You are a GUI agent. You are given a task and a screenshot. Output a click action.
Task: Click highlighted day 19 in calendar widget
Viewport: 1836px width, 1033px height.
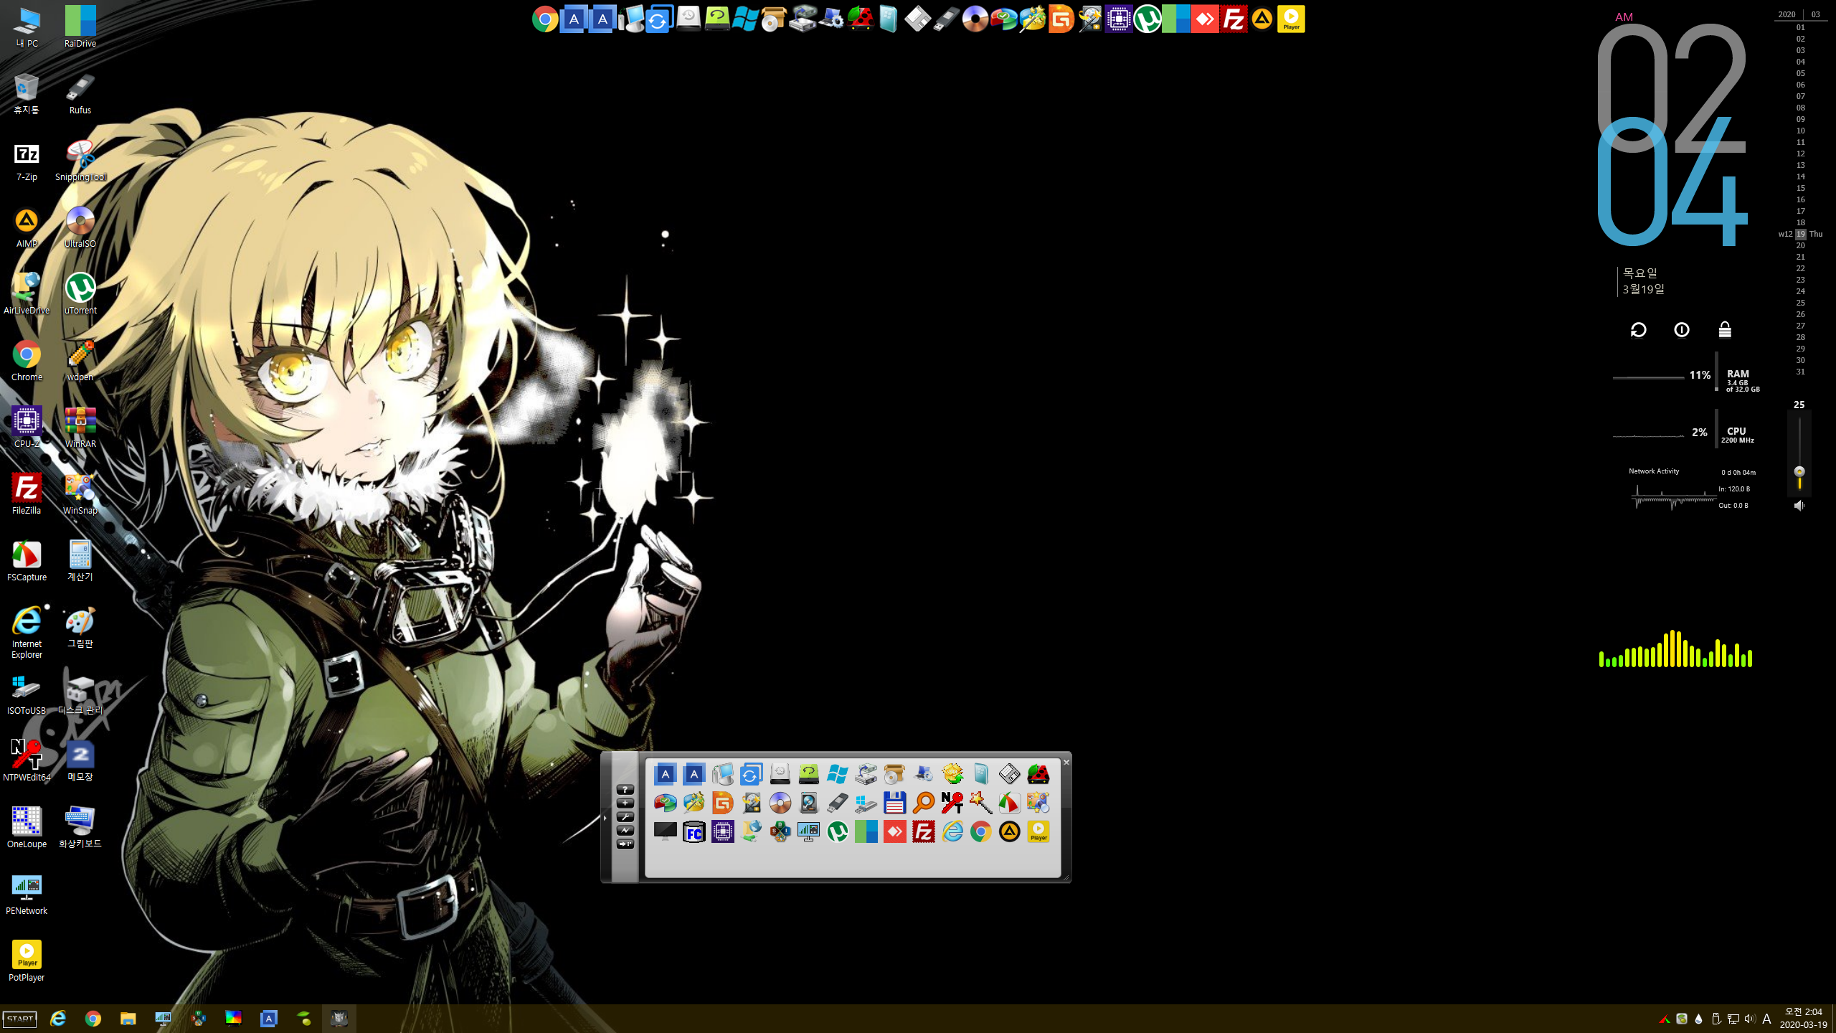point(1801,234)
